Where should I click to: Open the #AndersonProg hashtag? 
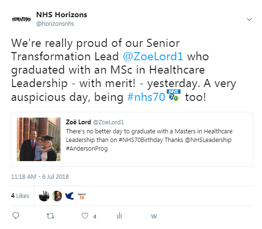pyautogui.click(x=87, y=149)
